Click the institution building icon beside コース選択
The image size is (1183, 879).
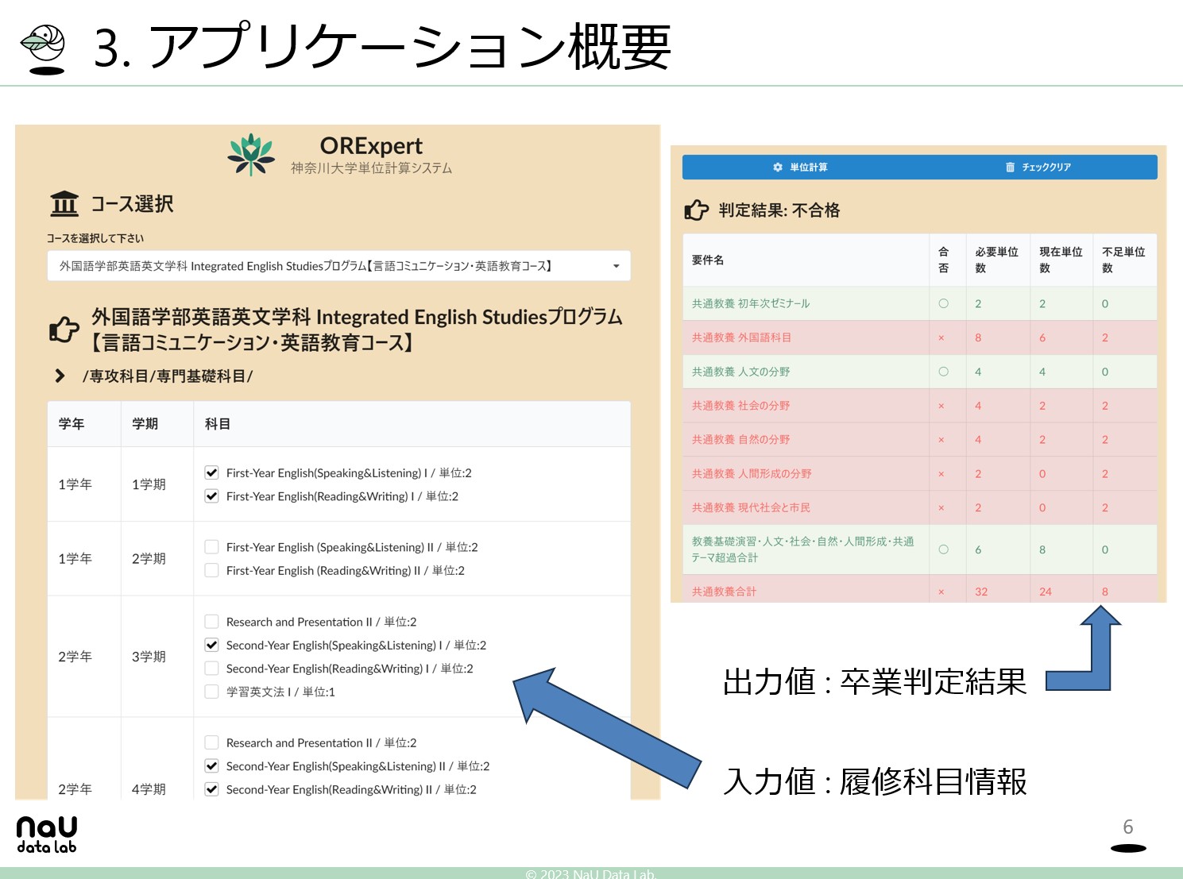64,204
